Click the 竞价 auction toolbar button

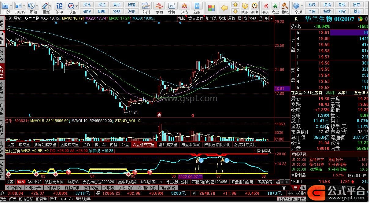click(117, 5)
